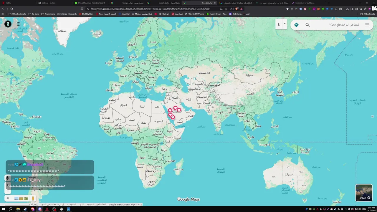
Task: Open the VirusTotal bookmark
Action: [x=124, y=14]
